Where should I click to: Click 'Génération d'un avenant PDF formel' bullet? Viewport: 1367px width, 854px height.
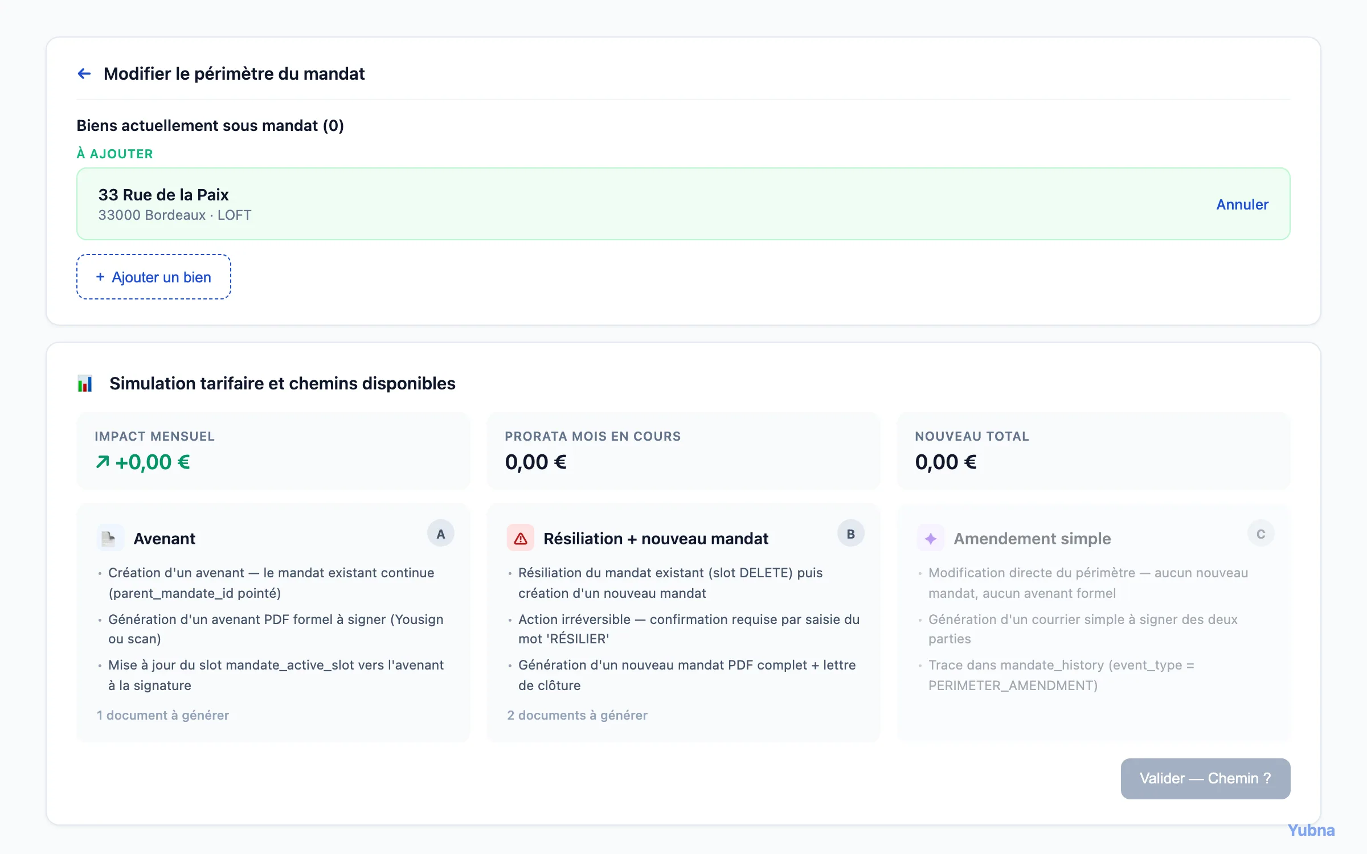pyautogui.click(x=276, y=629)
